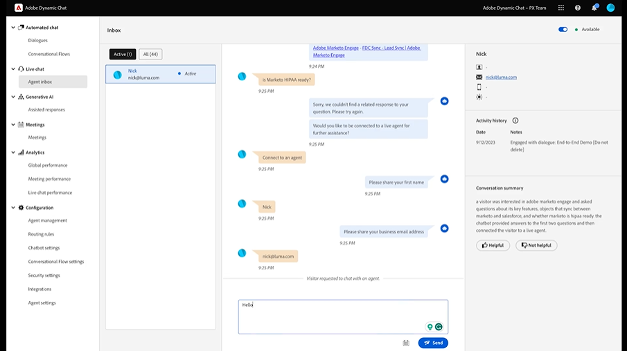Click the contact name icon under Nick

pyautogui.click(x=479, y=67)
